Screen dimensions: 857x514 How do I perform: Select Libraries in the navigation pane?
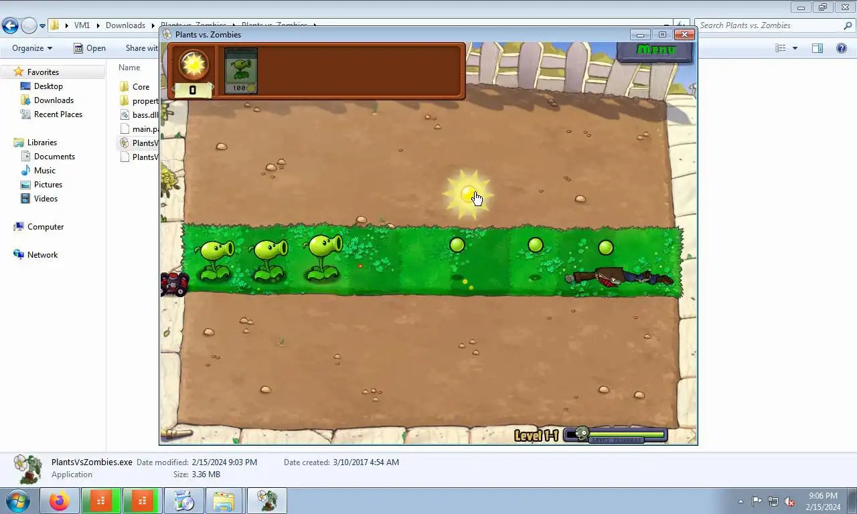pos(42,143)
